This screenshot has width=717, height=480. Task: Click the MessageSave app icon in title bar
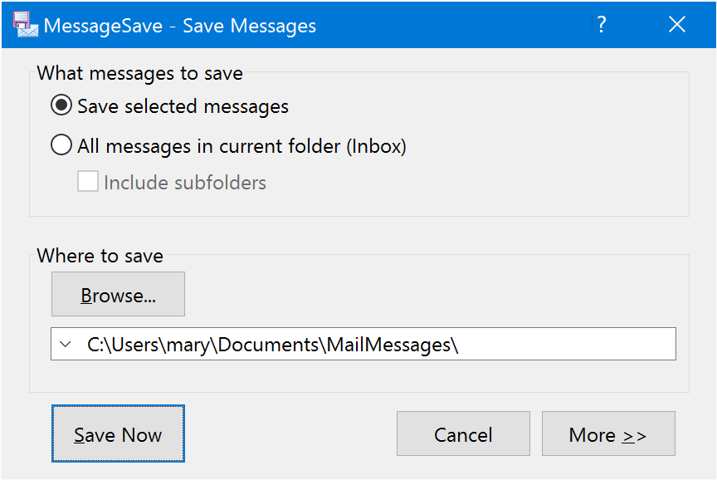coord(26,25)
